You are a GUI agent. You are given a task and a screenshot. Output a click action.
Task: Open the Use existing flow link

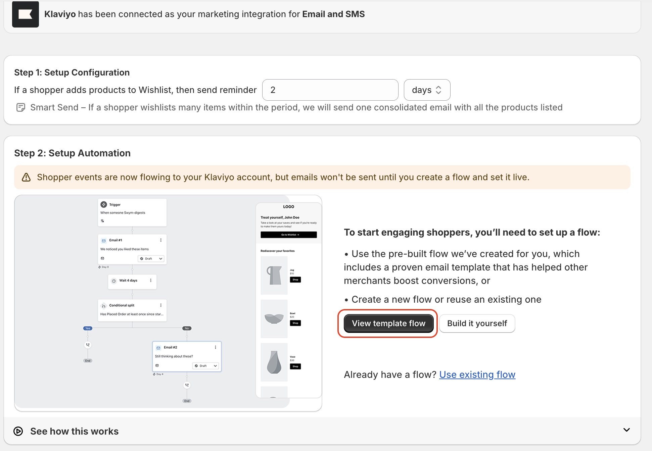coord(477,374)
